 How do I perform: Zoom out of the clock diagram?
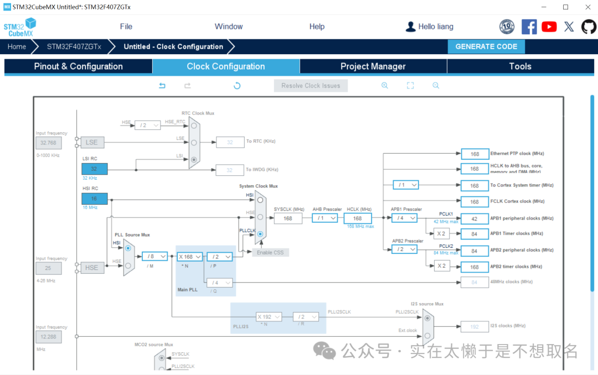pyautogui.click(x=436, y=86)
